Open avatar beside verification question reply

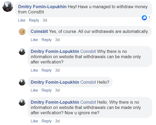22,52
